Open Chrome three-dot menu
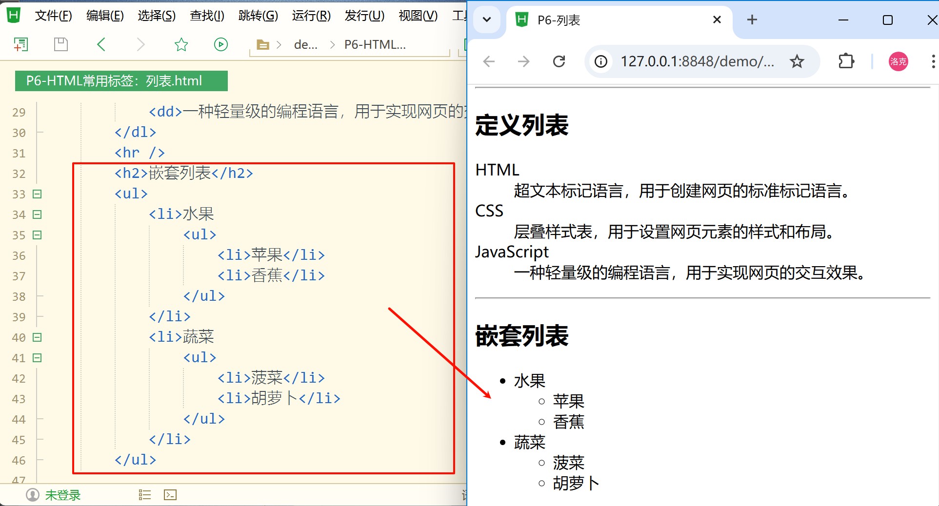This screenshot has width=939, height=506. 933,61
